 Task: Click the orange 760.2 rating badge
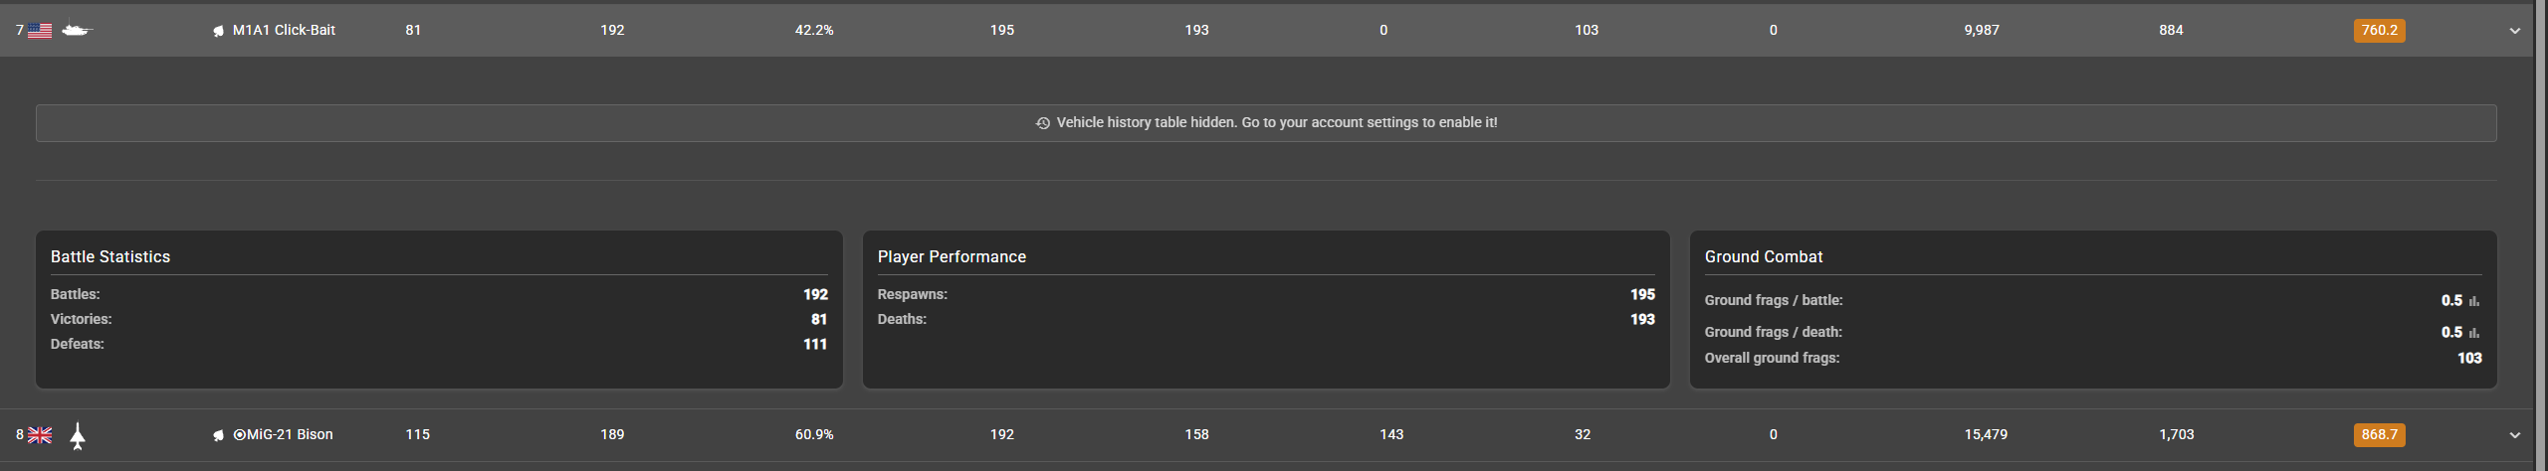click(2380, 31)
